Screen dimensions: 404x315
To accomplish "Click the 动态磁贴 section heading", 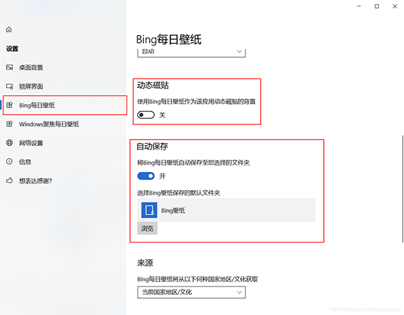I will pyautogui.click(x=153, y=85).
